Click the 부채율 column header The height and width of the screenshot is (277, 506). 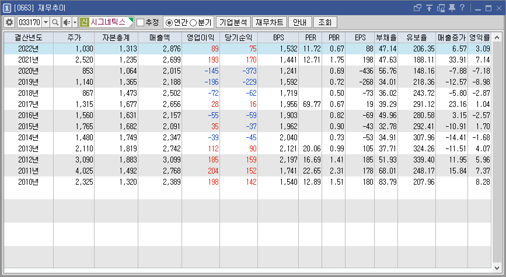[x=386, y=37]
